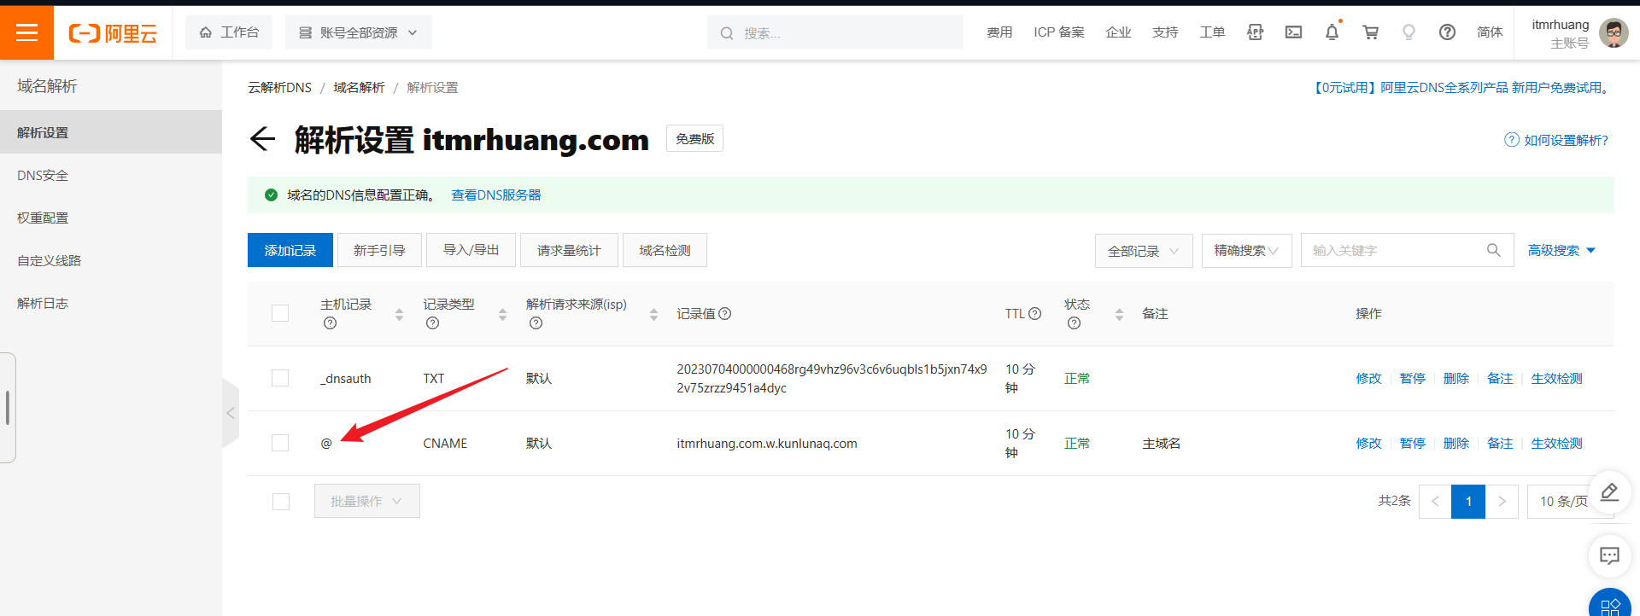Open the API explorer icon in header
This screenshot has width=1640, height=616.
click(x=1255, y=32)
